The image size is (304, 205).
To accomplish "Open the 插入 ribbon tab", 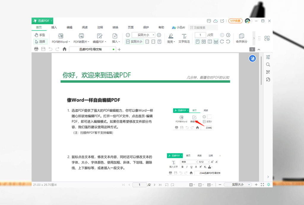I will [54, 27].
